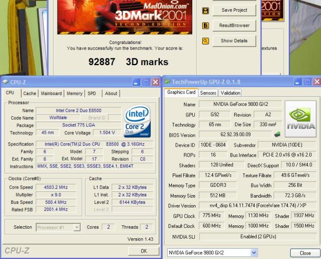
Task: Click the GPU-Z title bar icon
Action: [x=167, y=82]
